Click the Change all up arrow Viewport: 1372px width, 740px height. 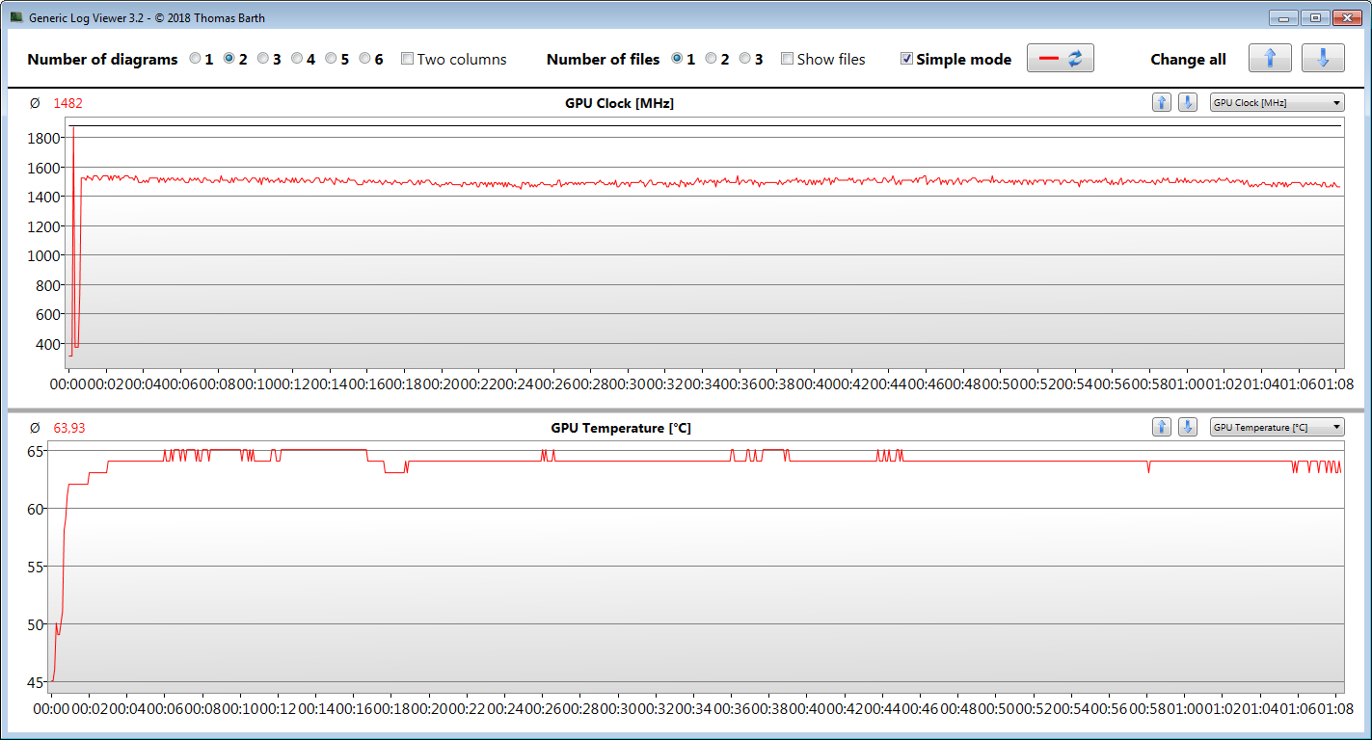(1270, 58)
